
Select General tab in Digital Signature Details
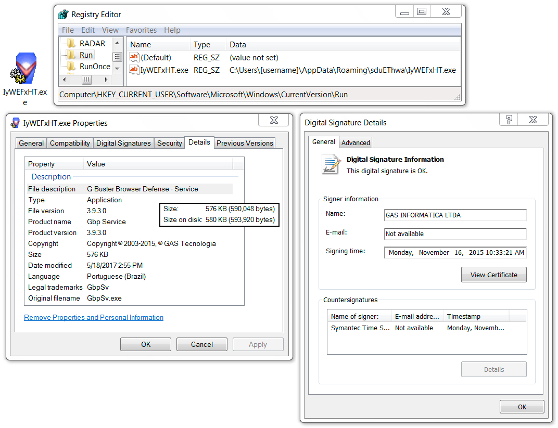point(323,142)
